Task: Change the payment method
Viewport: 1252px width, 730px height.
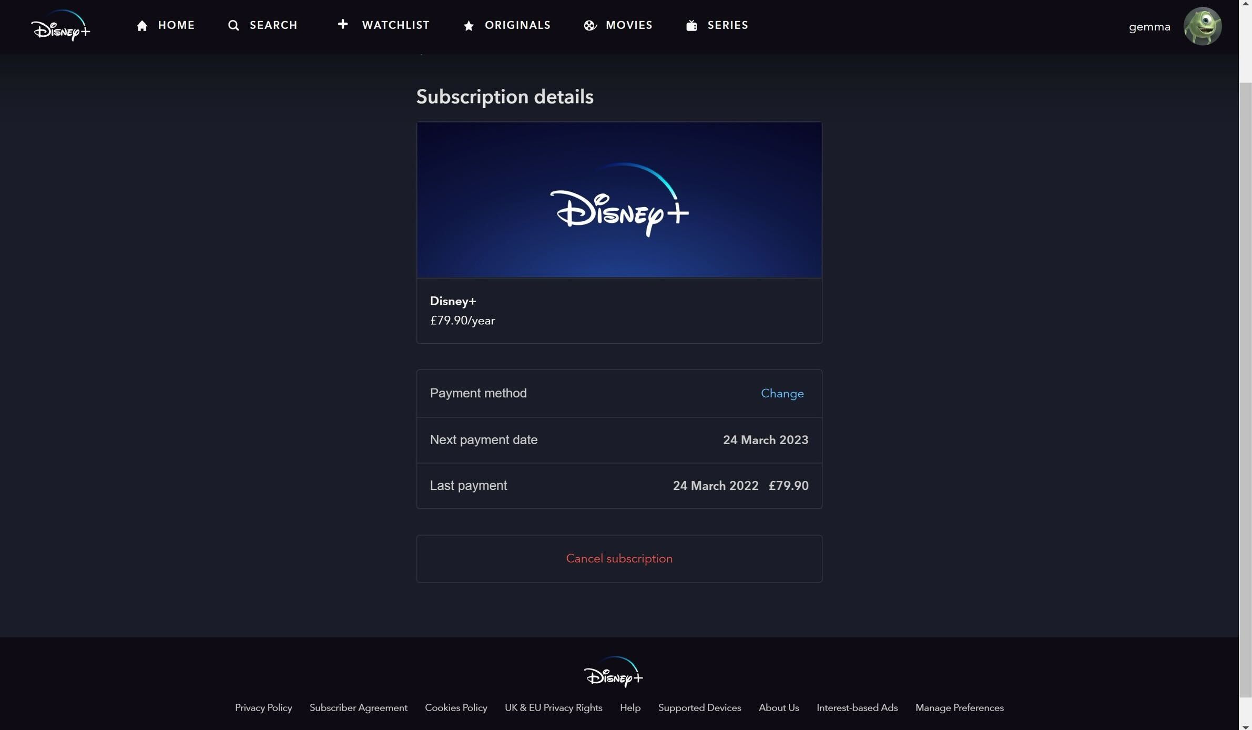Action: [782, 393]
